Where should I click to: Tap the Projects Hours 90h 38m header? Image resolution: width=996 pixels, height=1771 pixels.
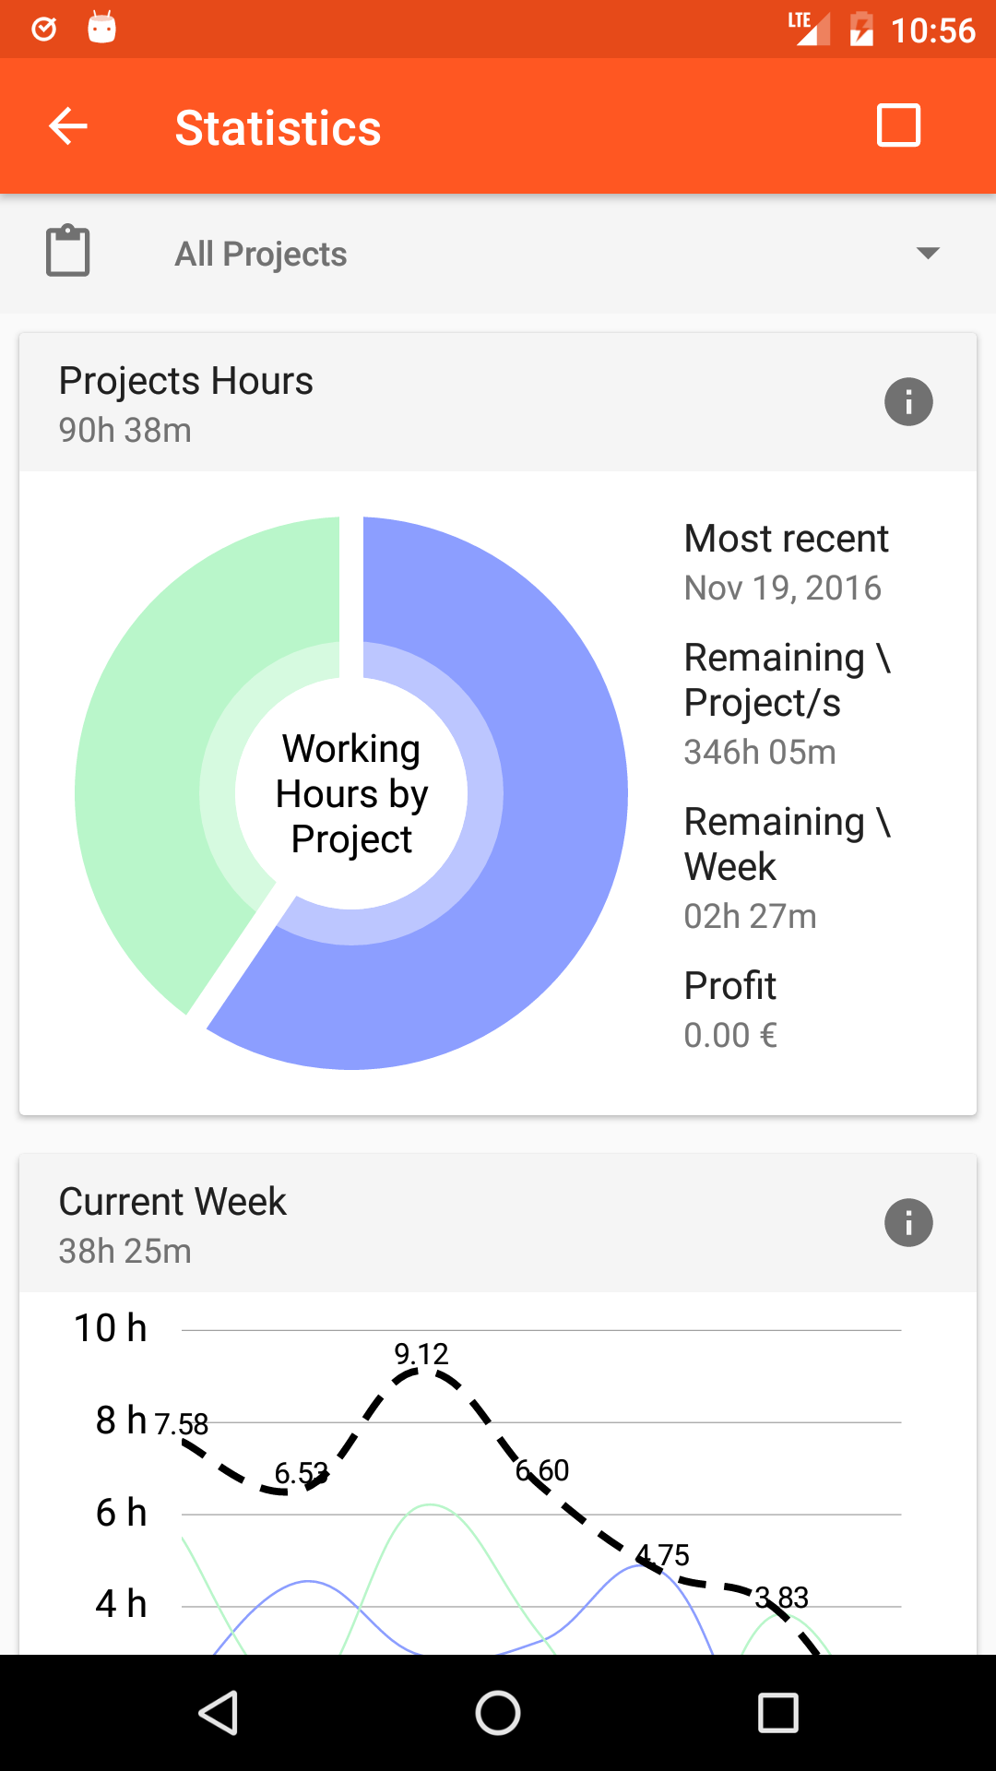pyautogui.click(x=186, y=404)
